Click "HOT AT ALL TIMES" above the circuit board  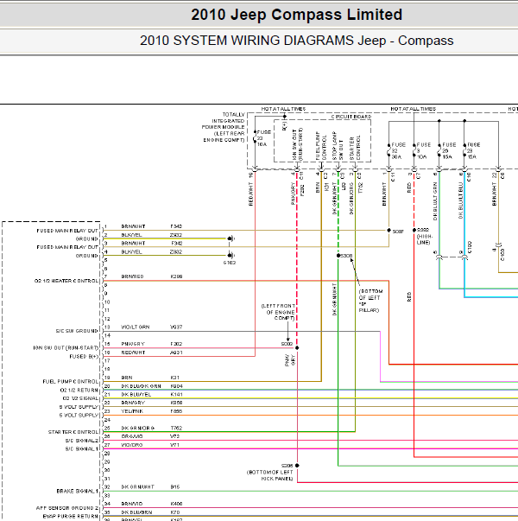point(283,109)
